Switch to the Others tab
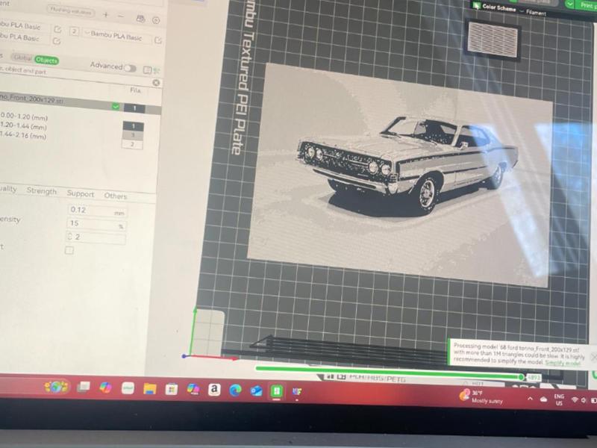This screenshot has height=448, width=597. click(116, 196)
